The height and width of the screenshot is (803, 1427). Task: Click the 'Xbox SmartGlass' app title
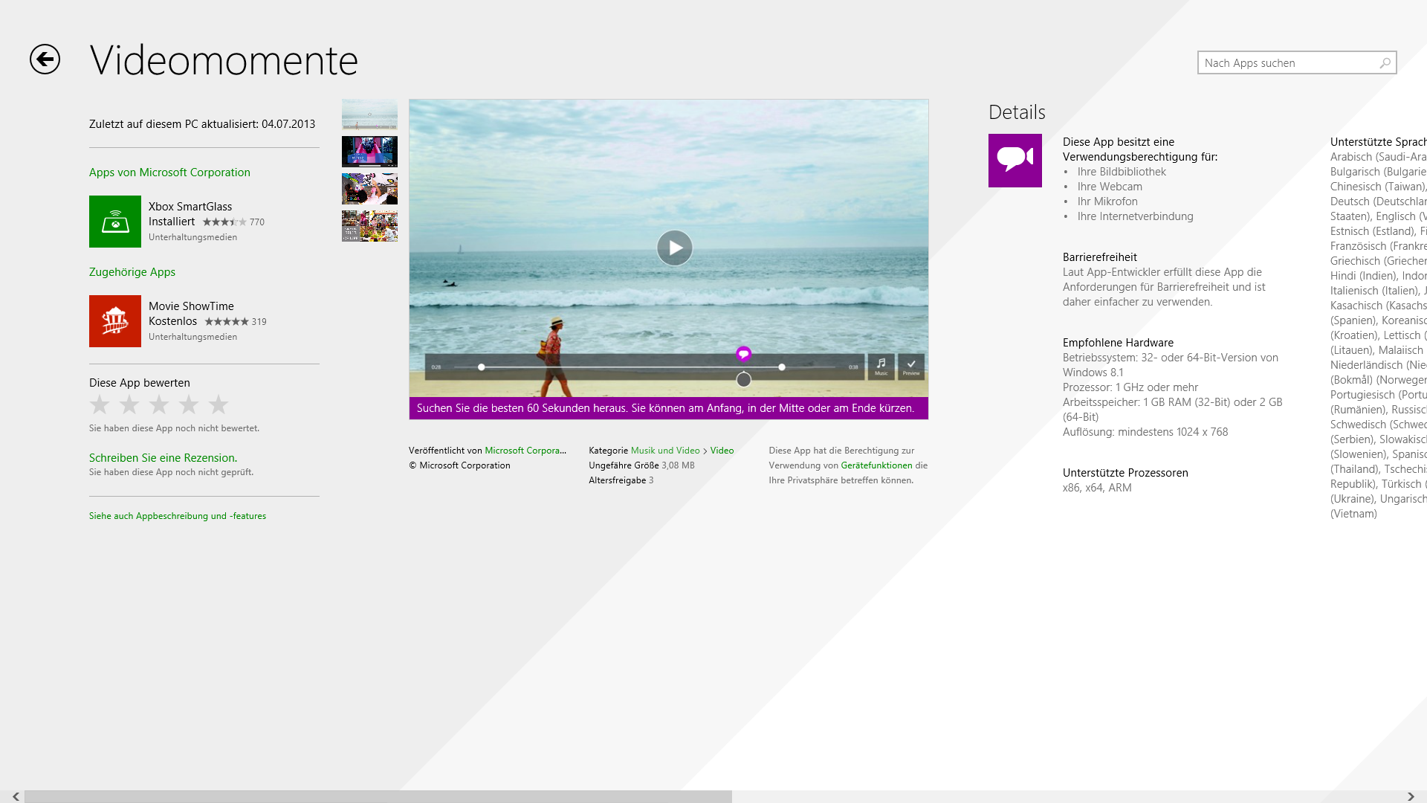pyautogui.click(x=190, y=207)
